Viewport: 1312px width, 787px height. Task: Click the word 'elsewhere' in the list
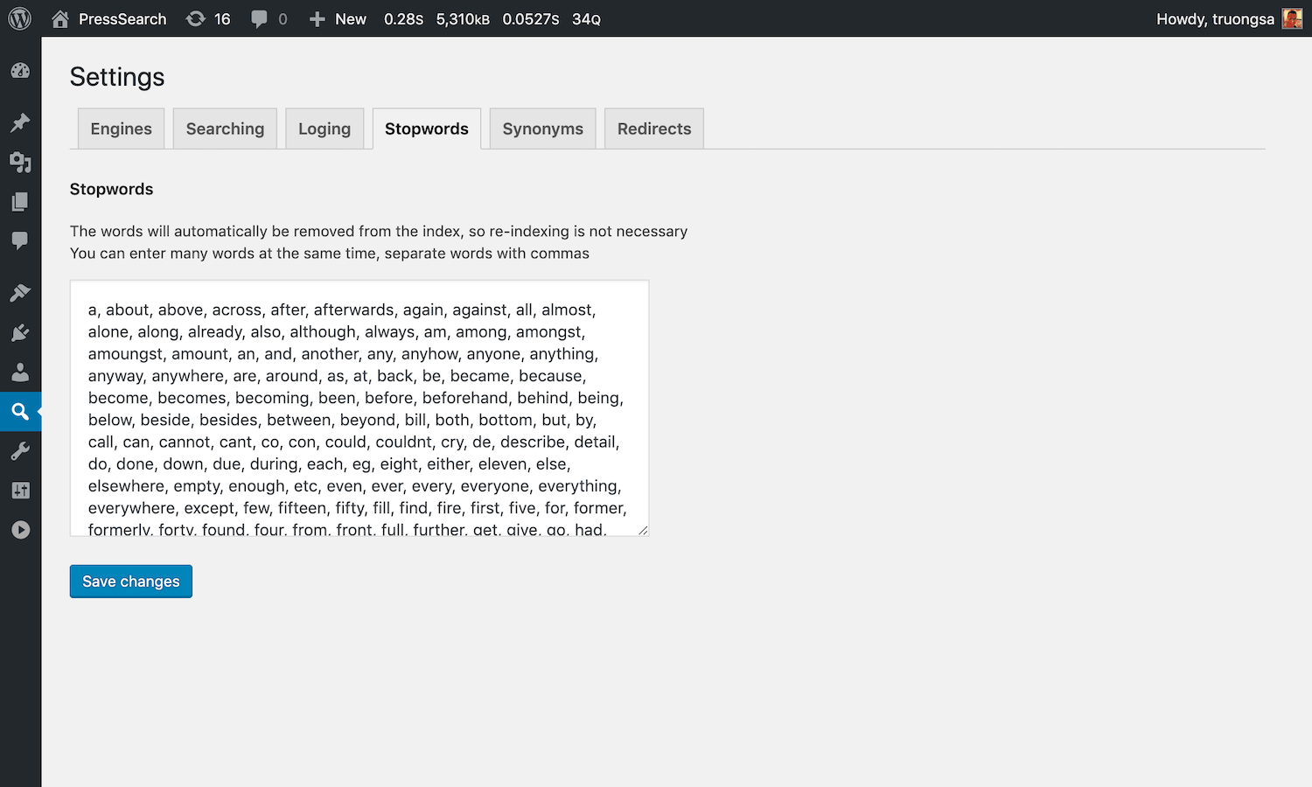(x=126, y=486)
